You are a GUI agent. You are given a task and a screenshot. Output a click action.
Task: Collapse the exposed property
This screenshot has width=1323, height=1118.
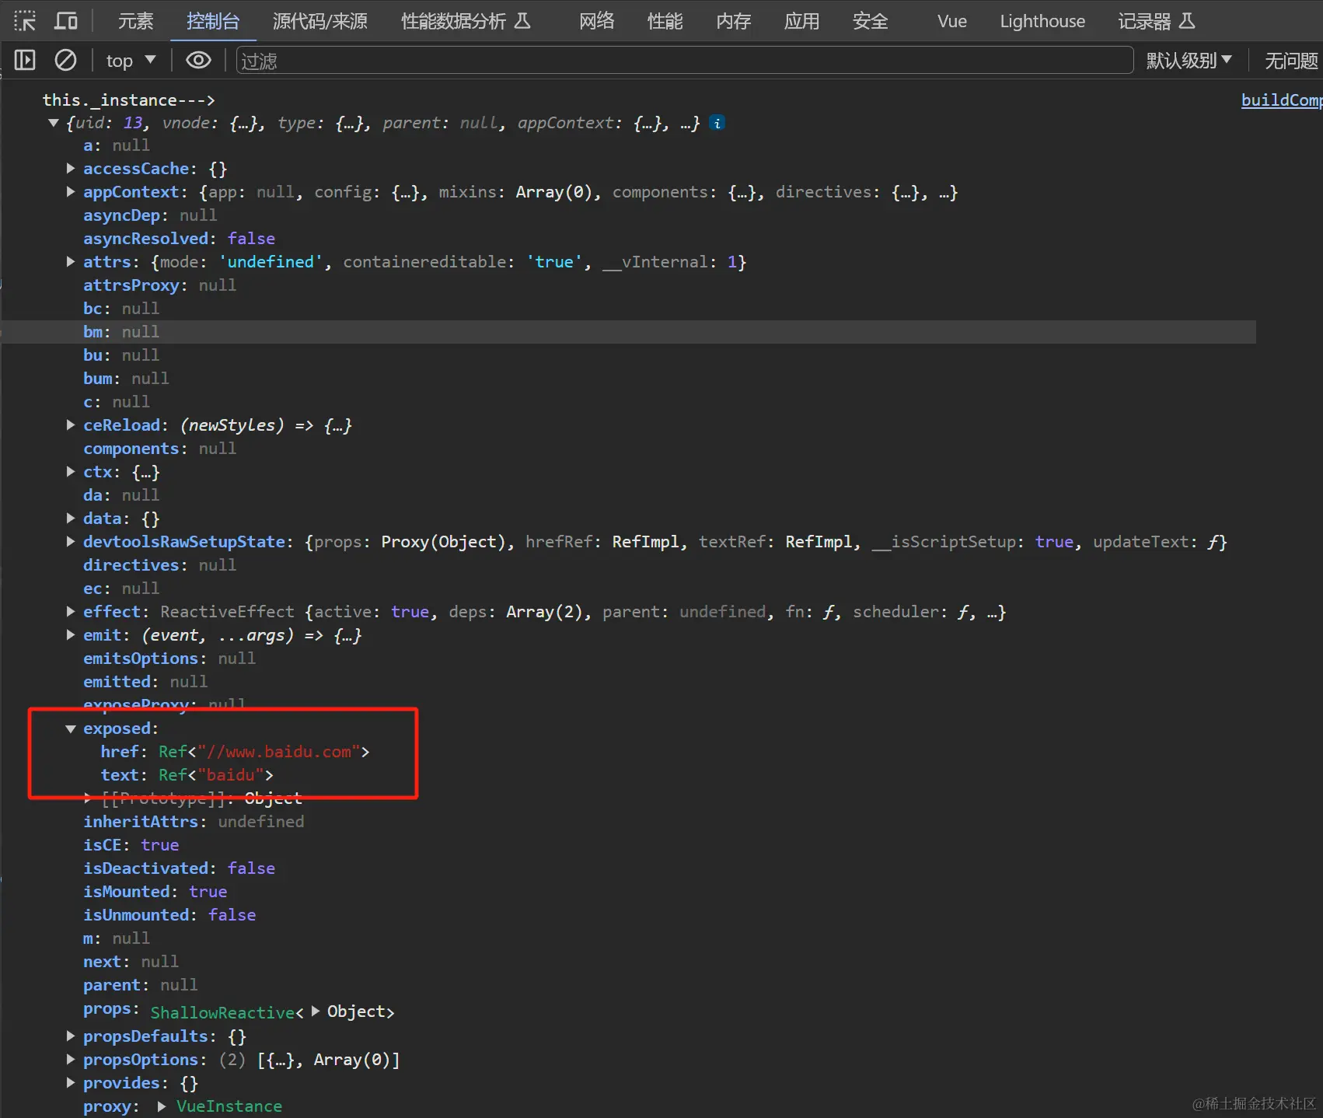(x=71, y=728)
